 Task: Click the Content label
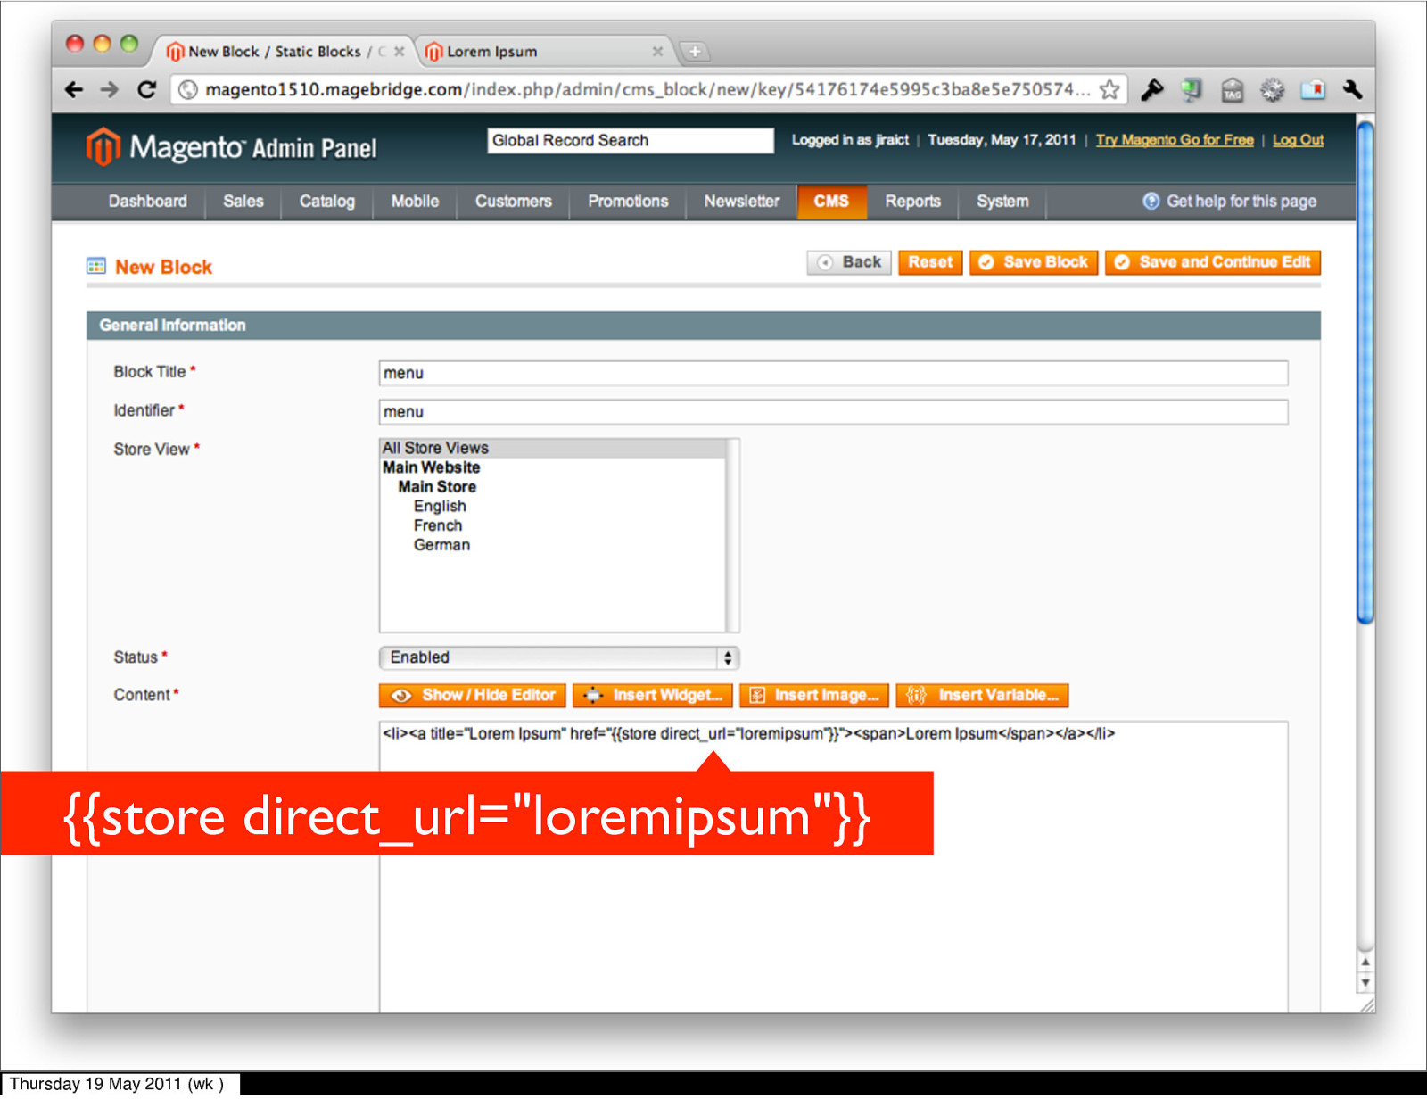click(142, 695)
